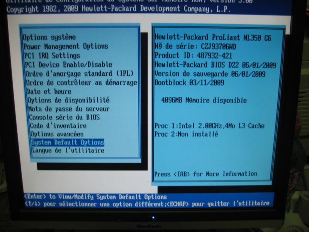
Task: Select the Hewlett-Packard BIOS D22 06/01/2009 line
Action: 216,65
